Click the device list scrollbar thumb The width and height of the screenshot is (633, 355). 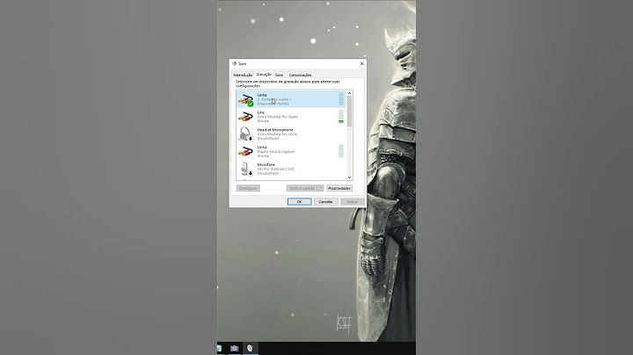tap(349, 112)
